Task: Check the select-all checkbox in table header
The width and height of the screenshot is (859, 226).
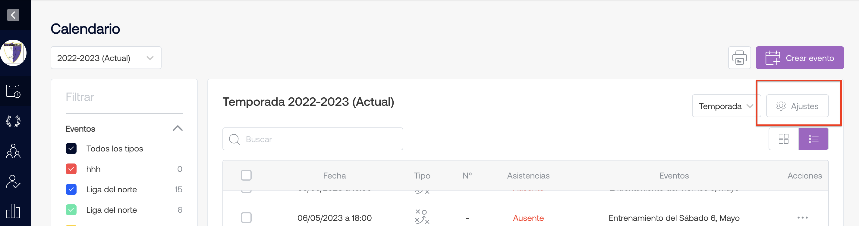Action: 246,175
